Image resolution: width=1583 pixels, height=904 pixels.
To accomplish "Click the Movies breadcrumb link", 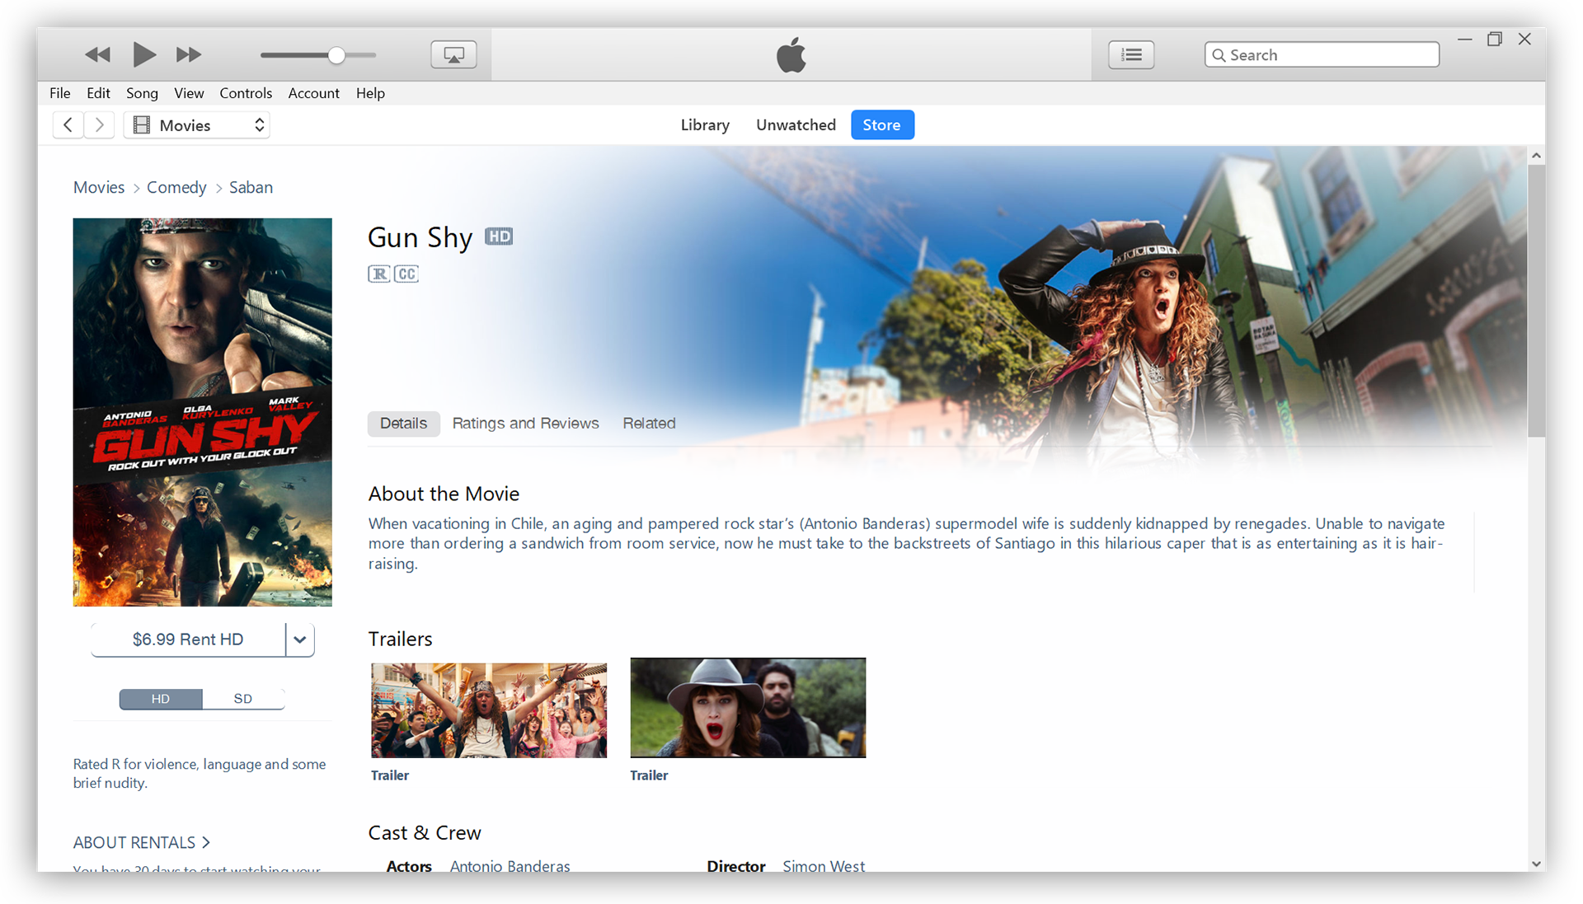I will [99, 188].
